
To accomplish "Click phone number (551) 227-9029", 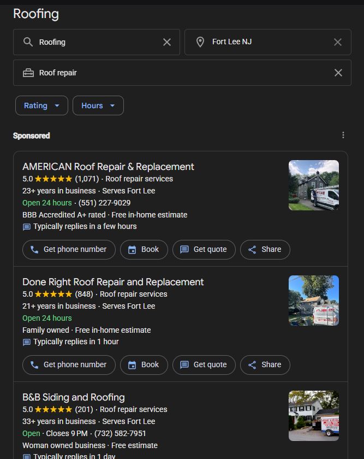I will click(x=104, y=203).
